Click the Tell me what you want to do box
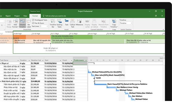The image size is (172, 103). pos(54,16)
